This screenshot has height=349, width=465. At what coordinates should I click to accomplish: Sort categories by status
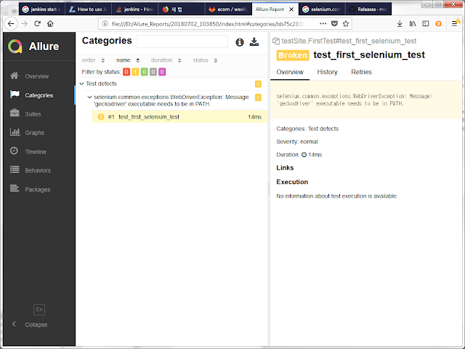[x=205, y=60]
